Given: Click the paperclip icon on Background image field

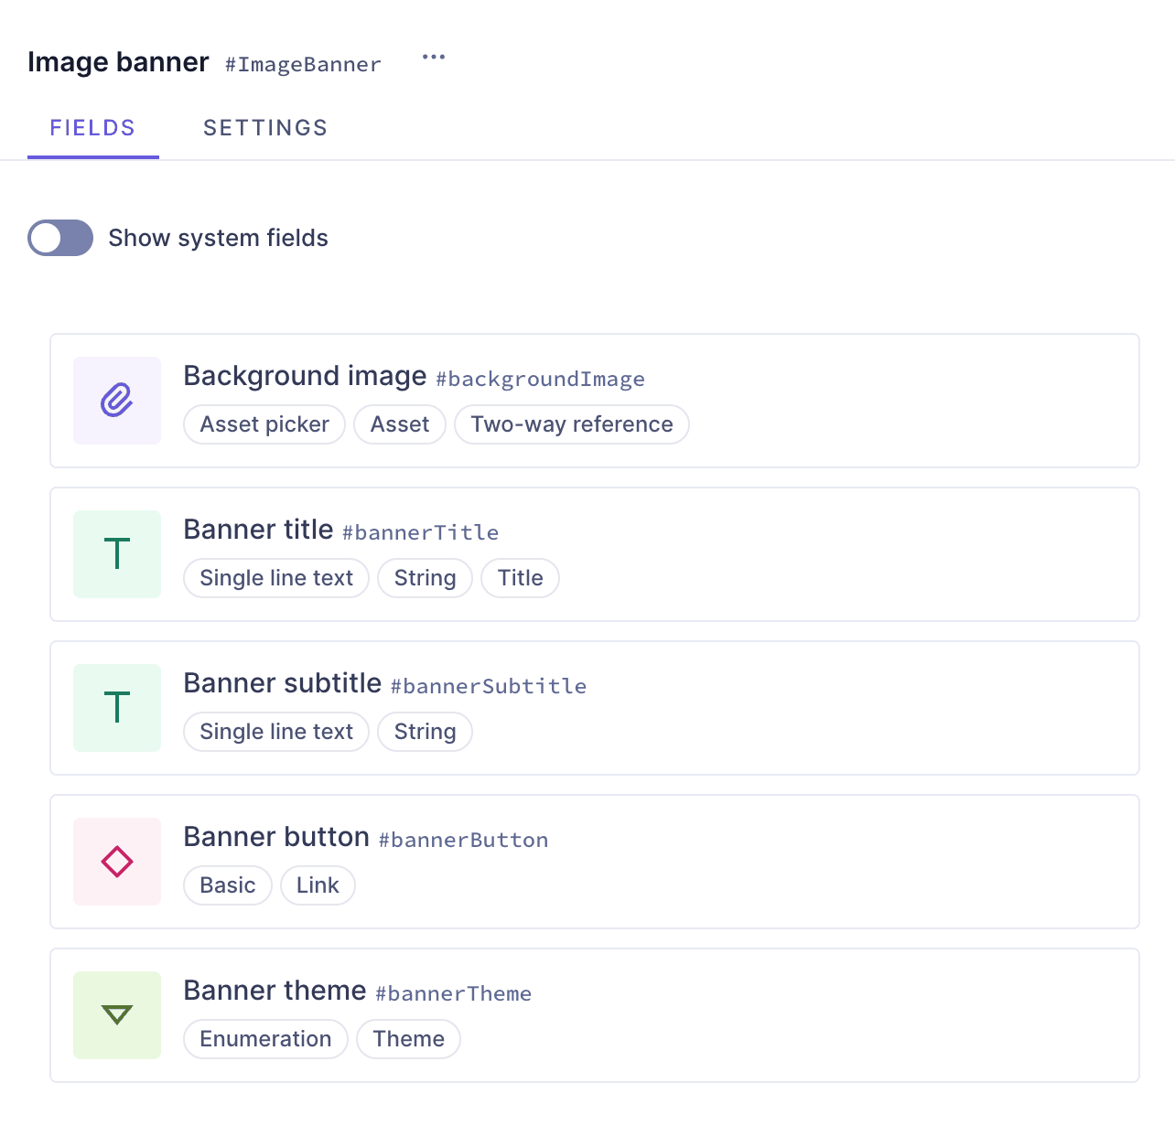Looking at the screenshot, I should pos(116,400).
